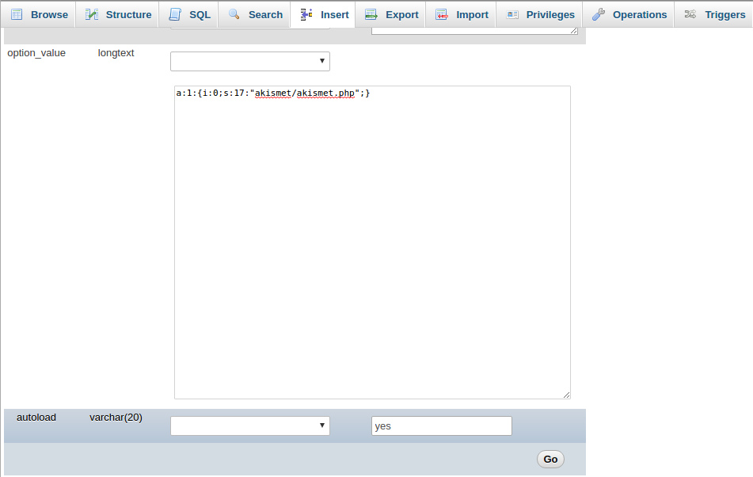Click the Operations wrench icon

[x=598, y=14]
